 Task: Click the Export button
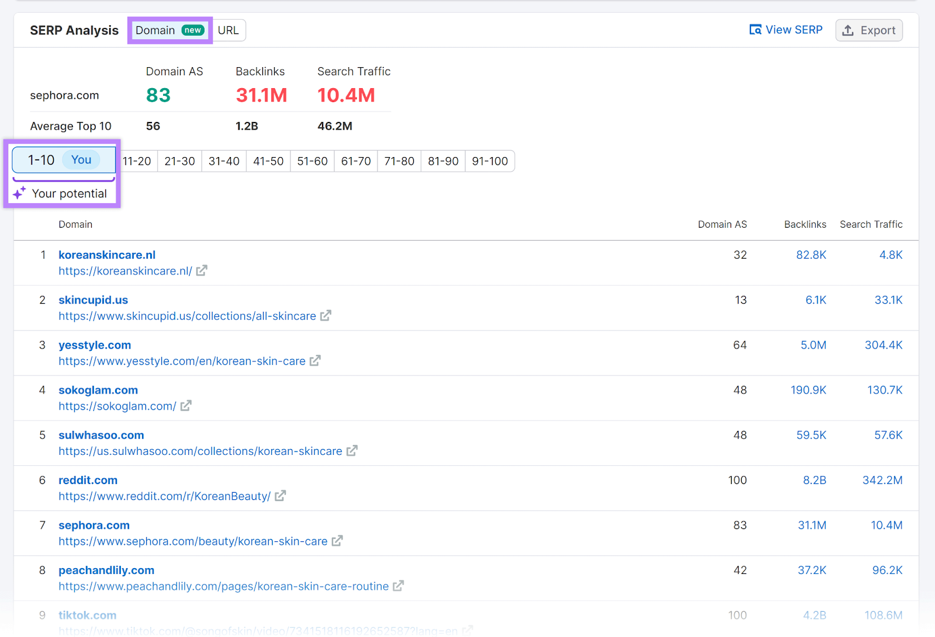[869, 30]
